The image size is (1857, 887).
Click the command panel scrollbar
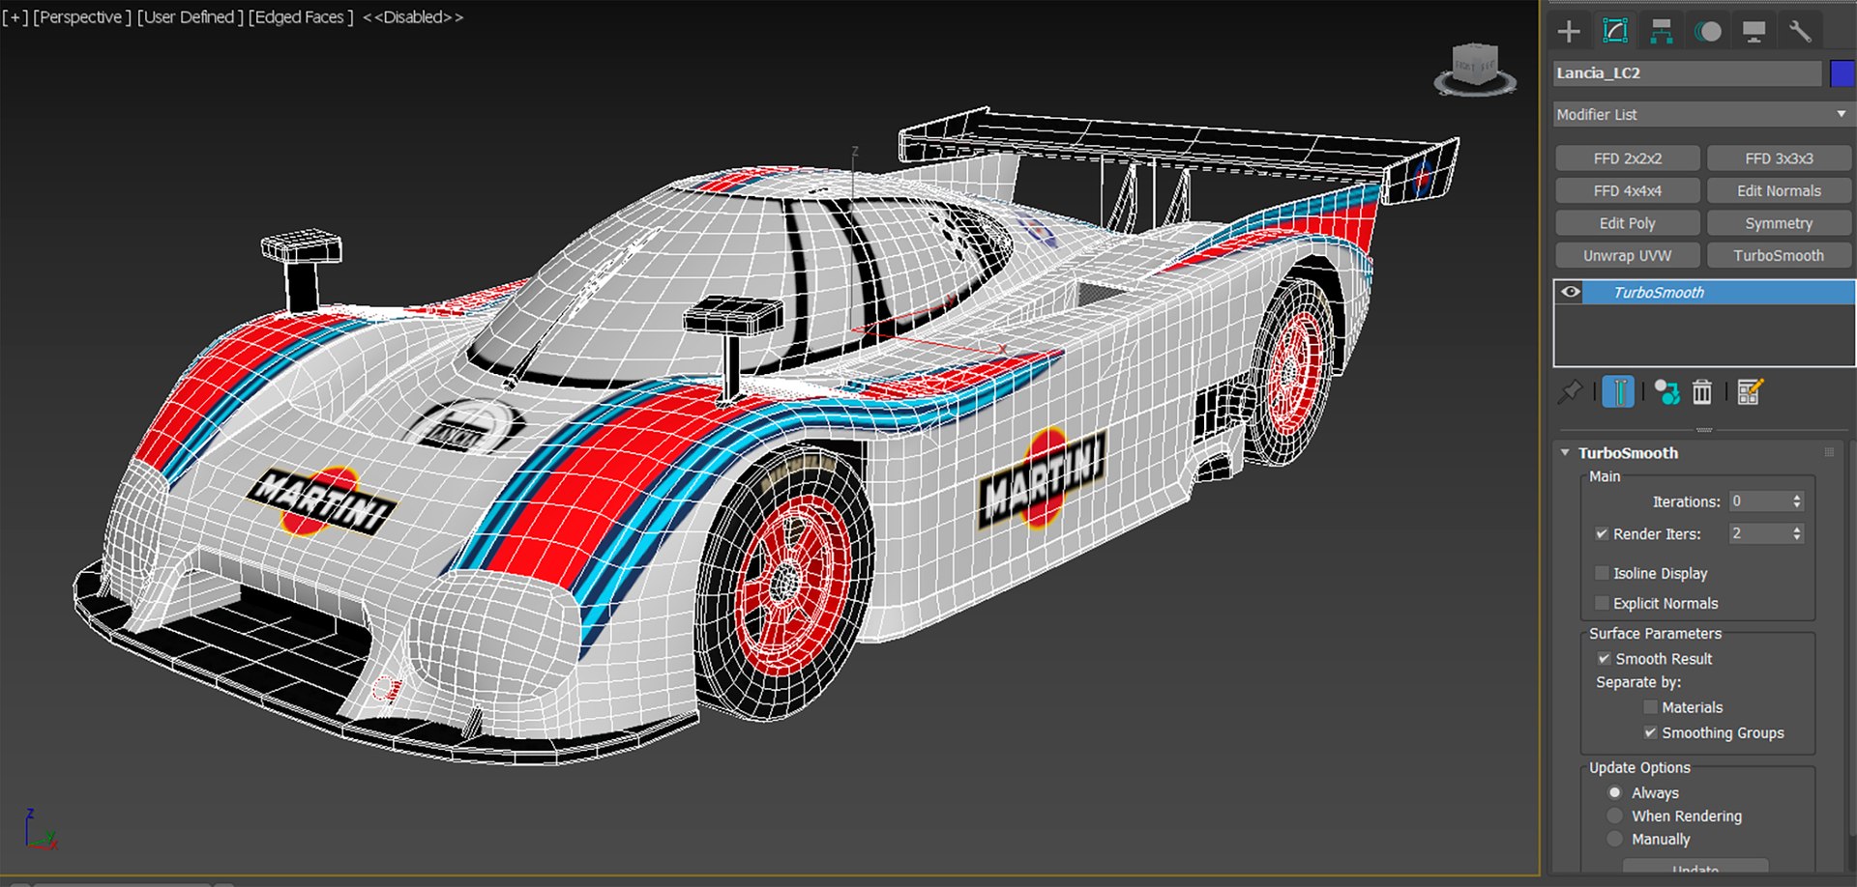[1853, 638]
